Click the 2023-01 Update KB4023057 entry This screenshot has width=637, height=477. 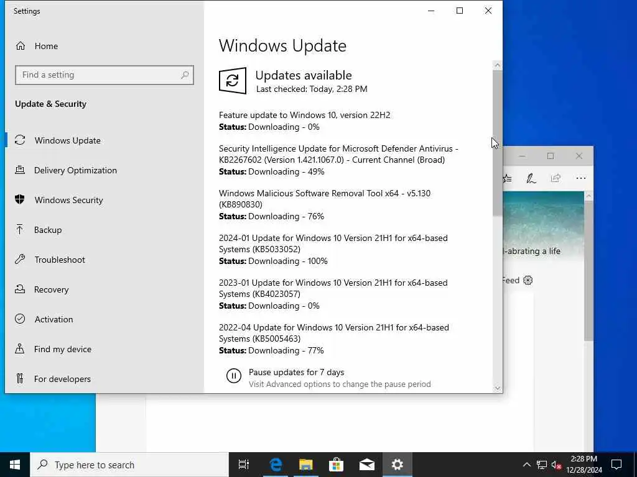[x=333, y=288]
